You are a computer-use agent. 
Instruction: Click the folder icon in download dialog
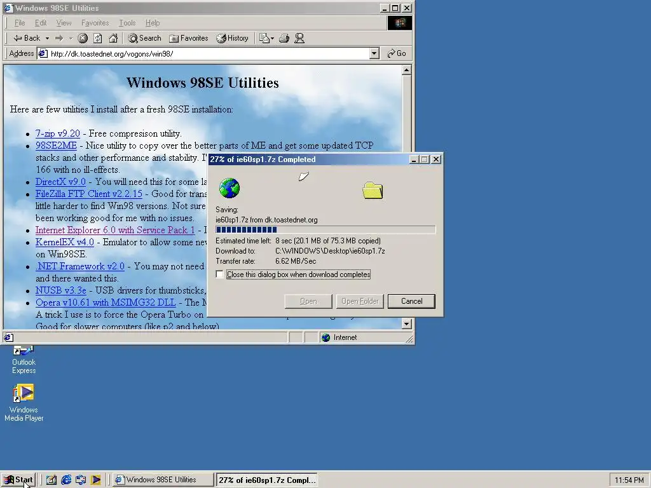point(373,191)
